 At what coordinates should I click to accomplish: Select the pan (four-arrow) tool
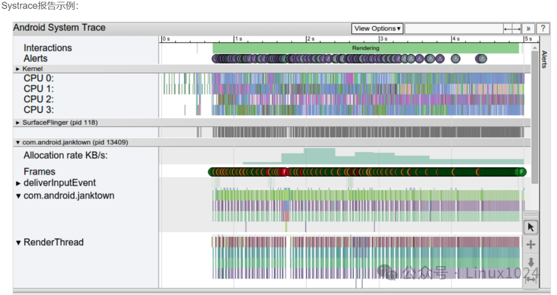pyautogui.click(x=531, y=244)
